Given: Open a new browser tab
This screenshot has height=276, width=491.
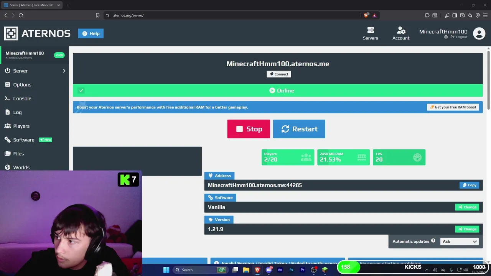Looking at the screenshot, I should click(68, 5).
